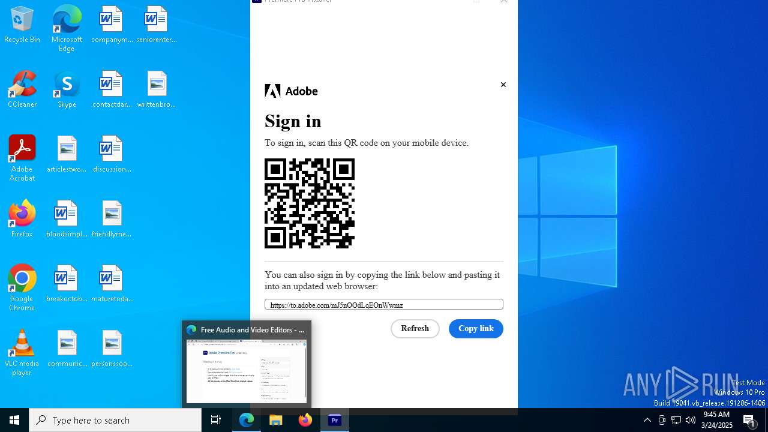768x432 pixels.
Task: Click the Adobe logo in sign-in dialog
Action: (291, 91)
